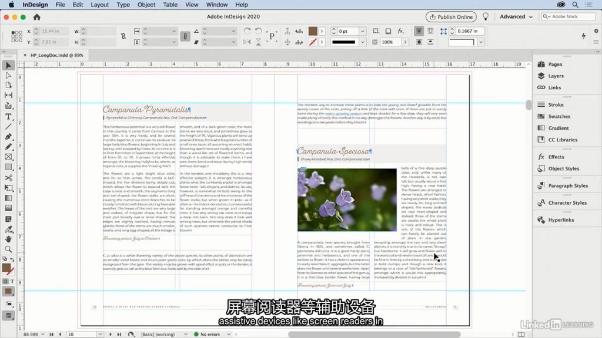The width and height of the screenshot is (602, 338).
Task: Click the lightbulb Learn icon
Action: (x=486, y=17)
